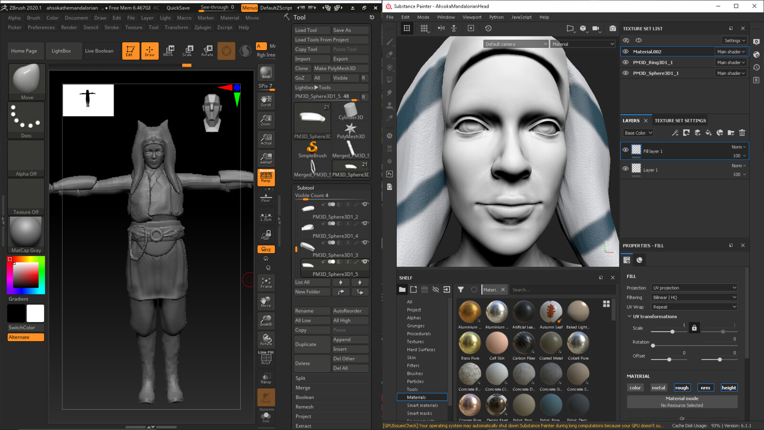Select the Zoom canvas tool
The width and height of the screenshot is (764, 430).
tap(266, 120)
